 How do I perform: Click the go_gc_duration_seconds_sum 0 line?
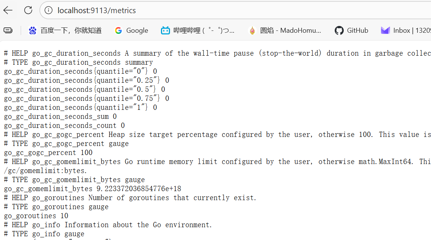pyautogui.click(x=60, y=117)
